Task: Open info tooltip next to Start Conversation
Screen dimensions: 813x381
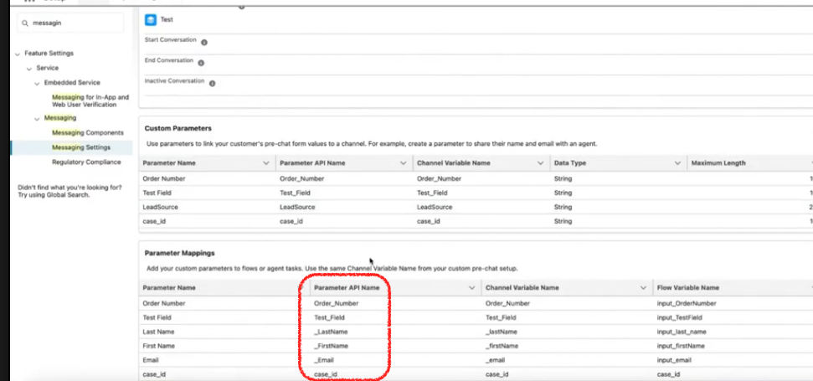Action: pos(204,43)
